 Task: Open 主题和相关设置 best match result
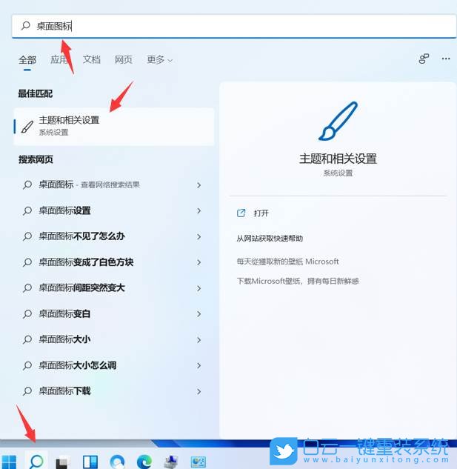coord(114,126)
